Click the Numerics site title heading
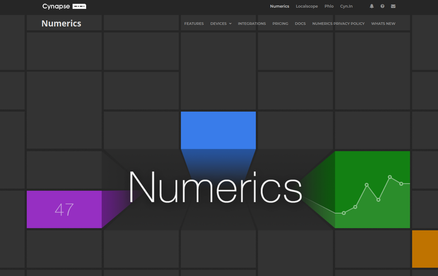Image resolution: width=438 pixels, height=276 pixels. coord(61,24)
